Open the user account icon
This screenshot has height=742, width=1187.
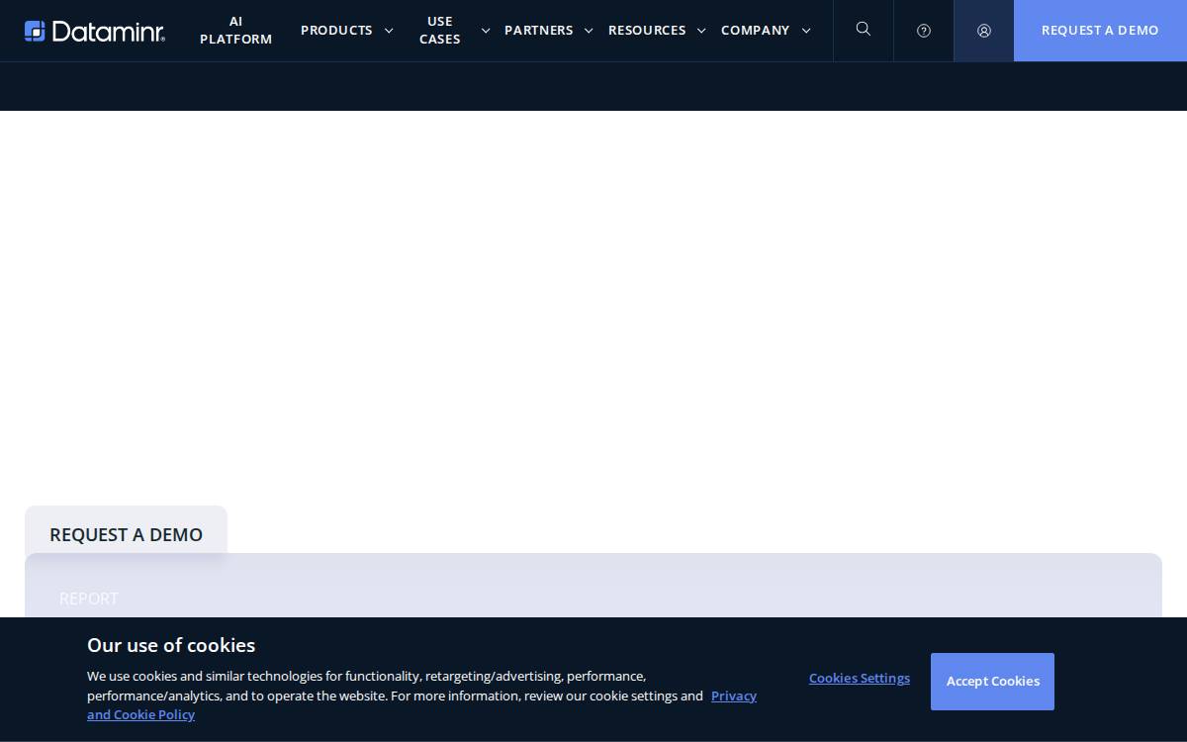(984, 31)
